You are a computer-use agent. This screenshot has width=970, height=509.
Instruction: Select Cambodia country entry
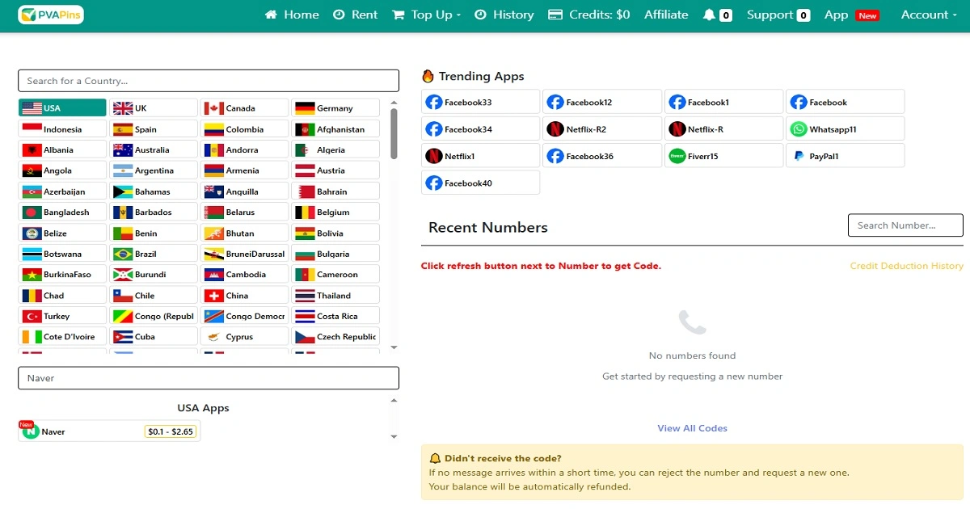tap(245, 275)
